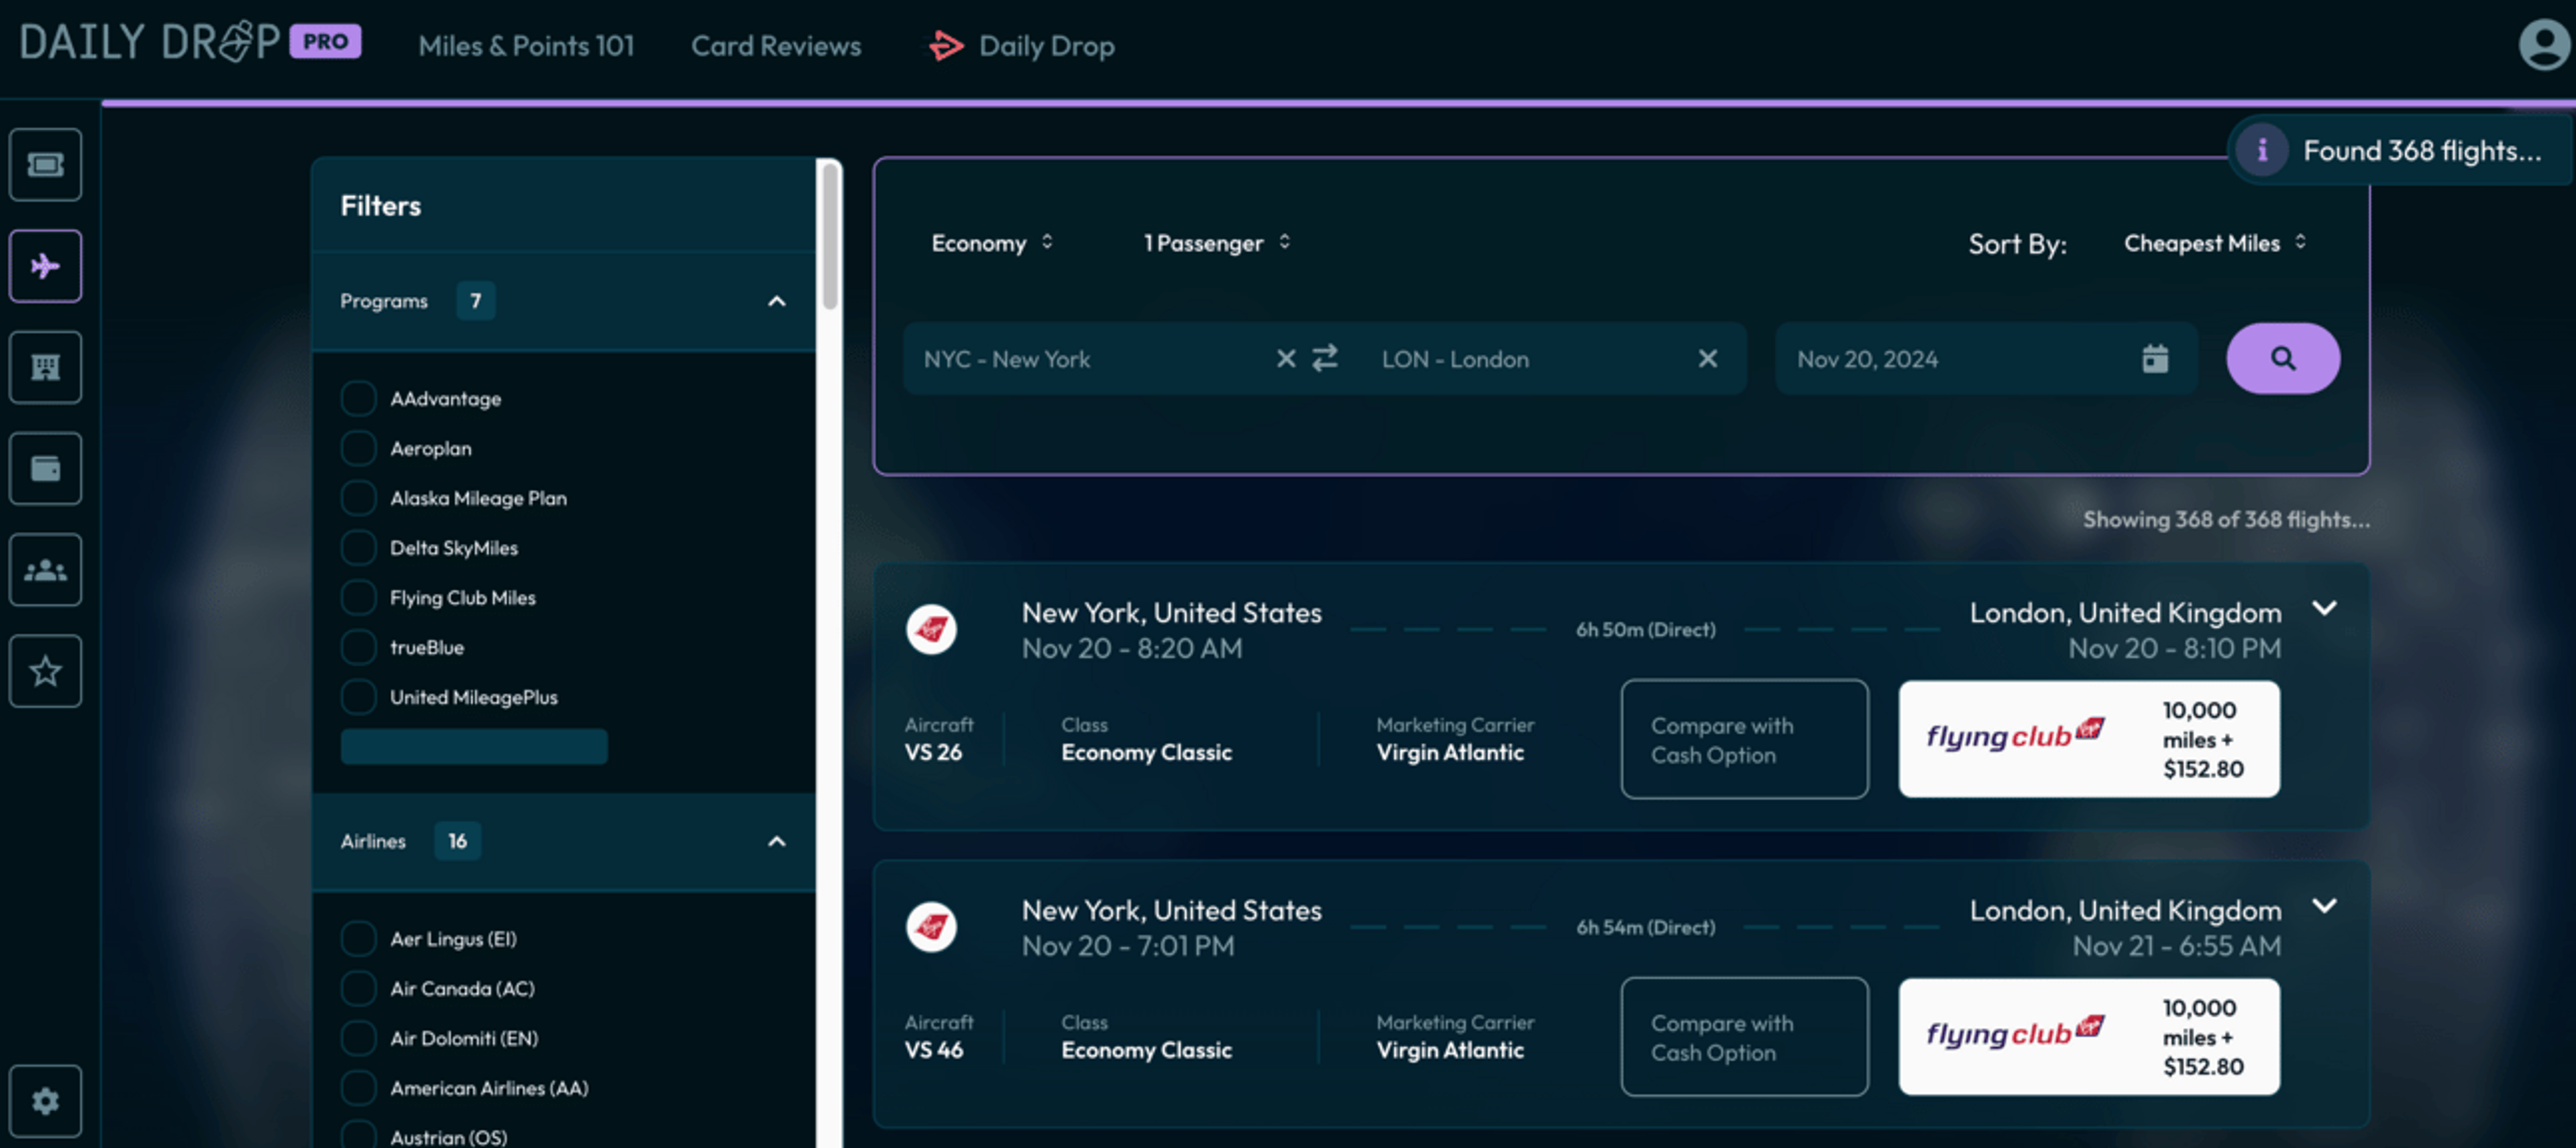Viewport: 2576px width, 1148px height.
Task: Open the Card Reviews menu item
Action: coord(776,46)
